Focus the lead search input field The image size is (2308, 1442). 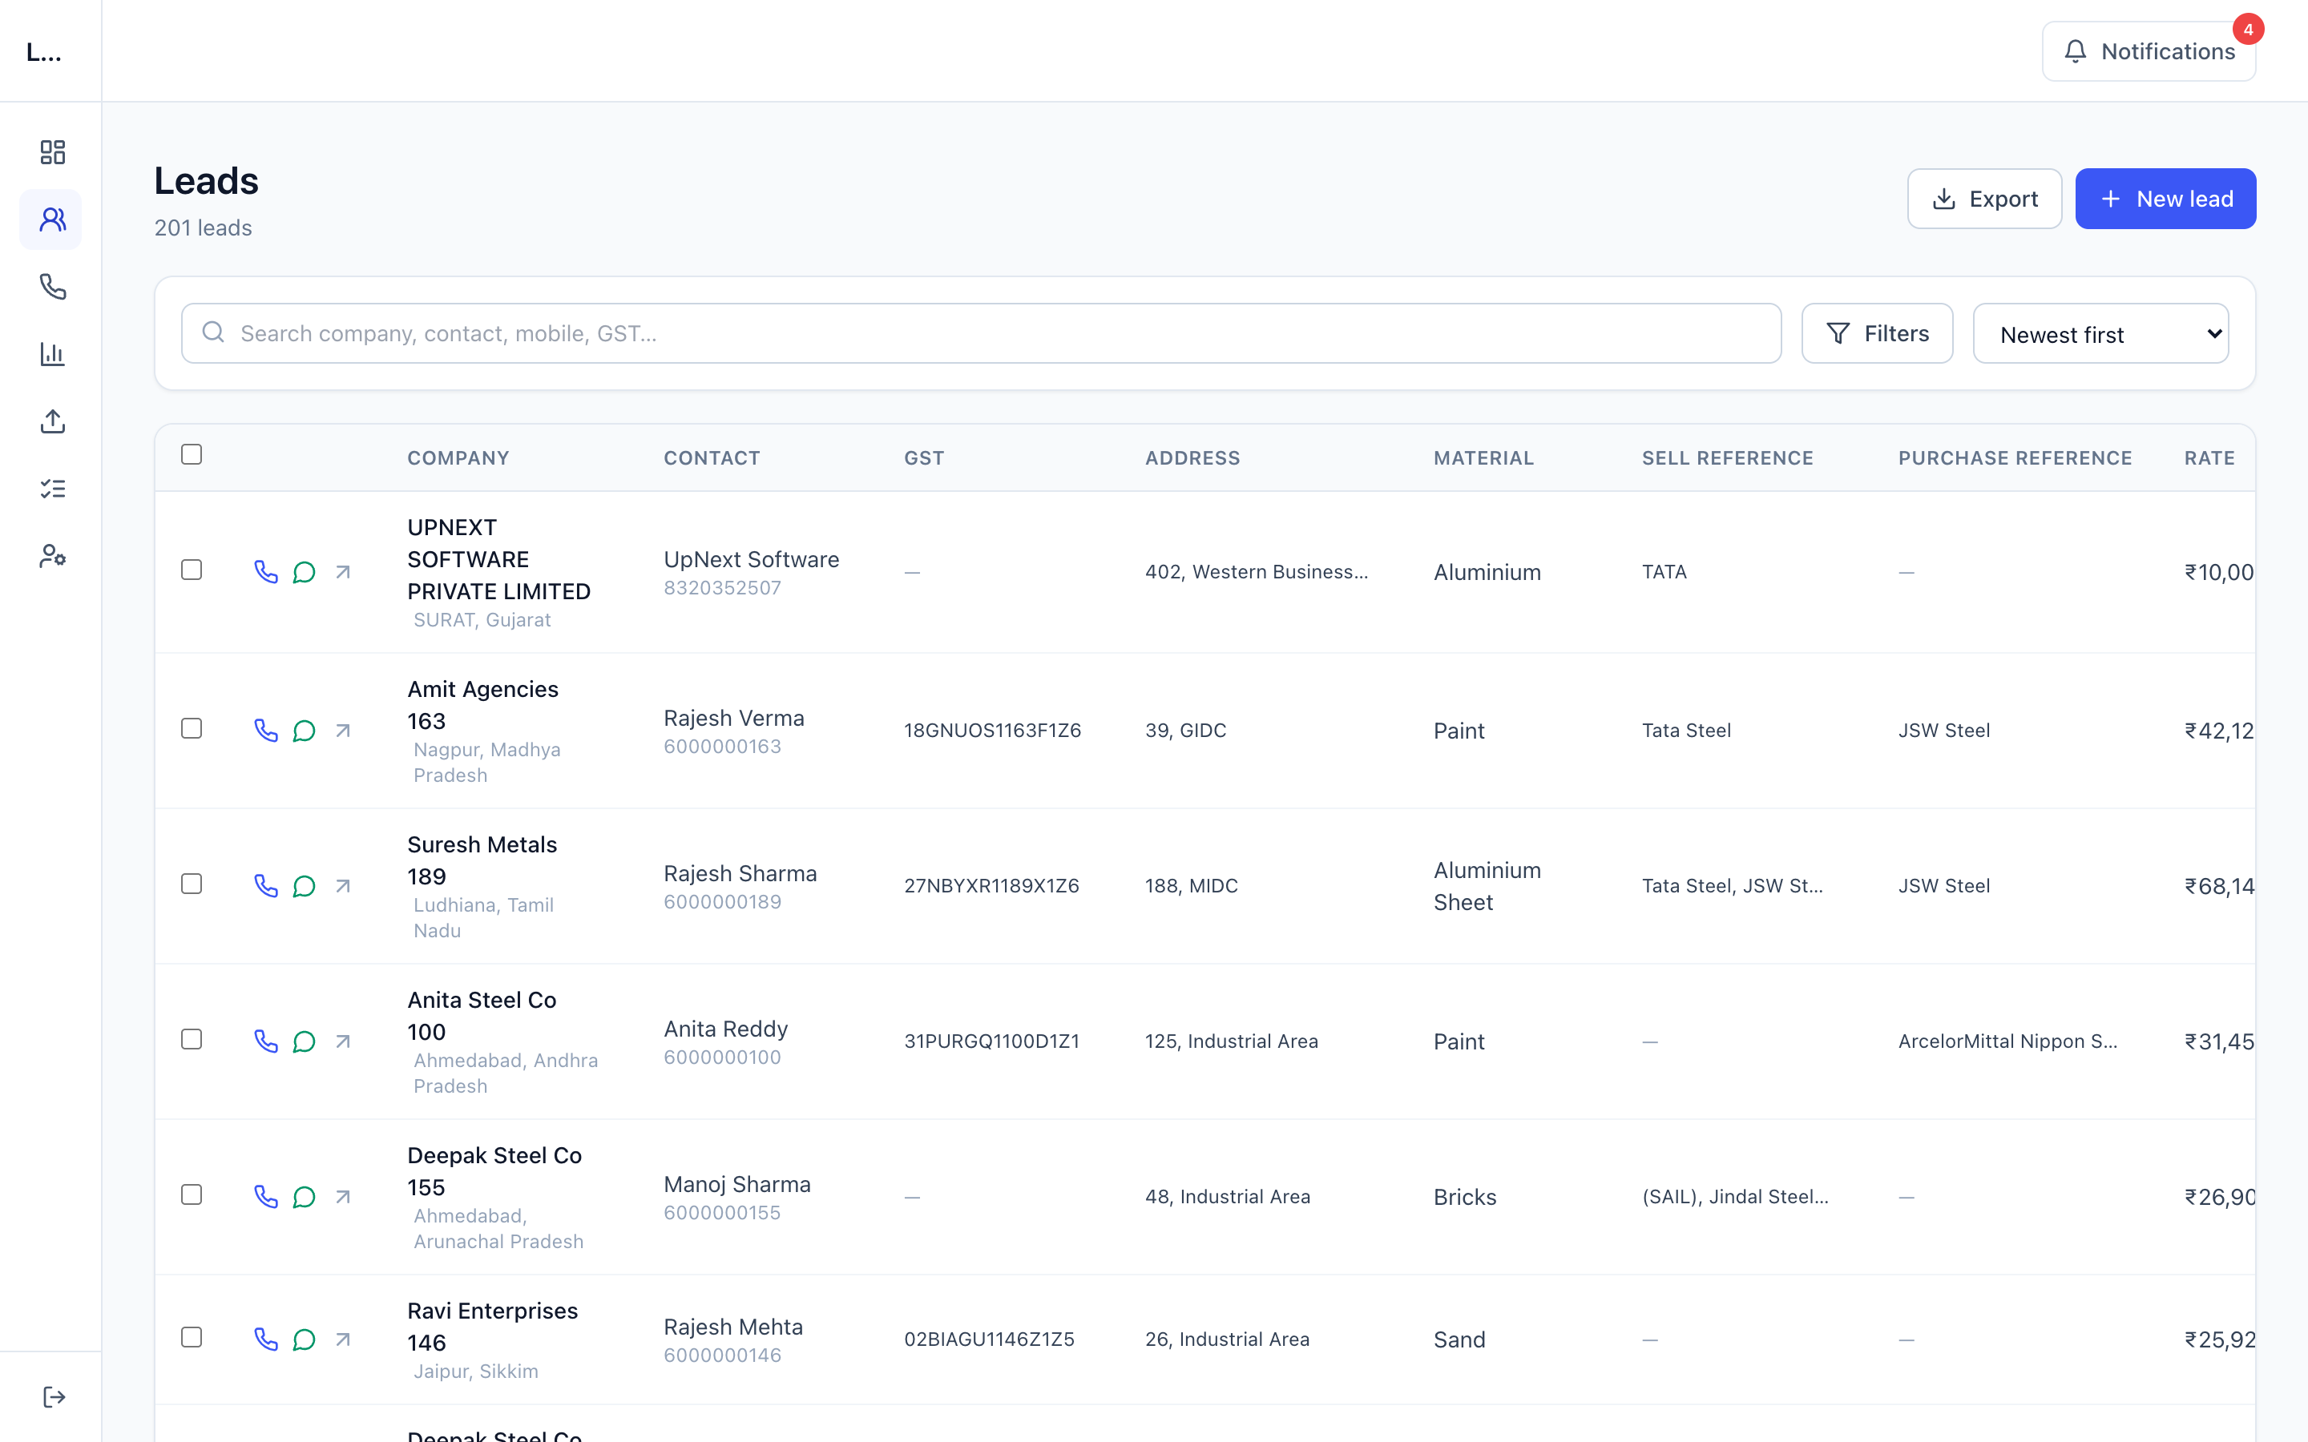click(x=982, y=334)
